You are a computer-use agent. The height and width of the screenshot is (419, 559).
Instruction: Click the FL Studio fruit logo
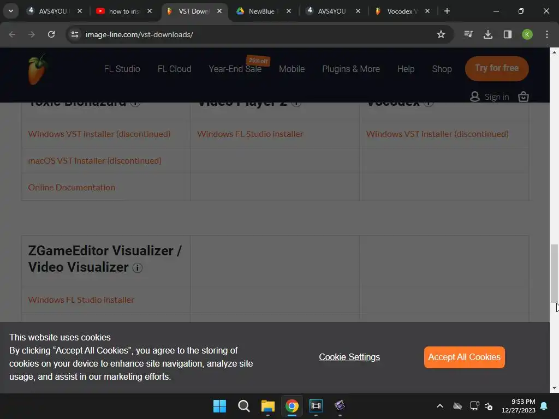[x=38, y=69]
